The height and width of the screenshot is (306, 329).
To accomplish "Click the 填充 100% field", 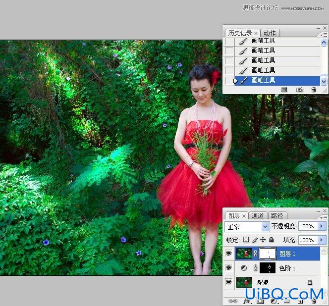I will (308, 240).
